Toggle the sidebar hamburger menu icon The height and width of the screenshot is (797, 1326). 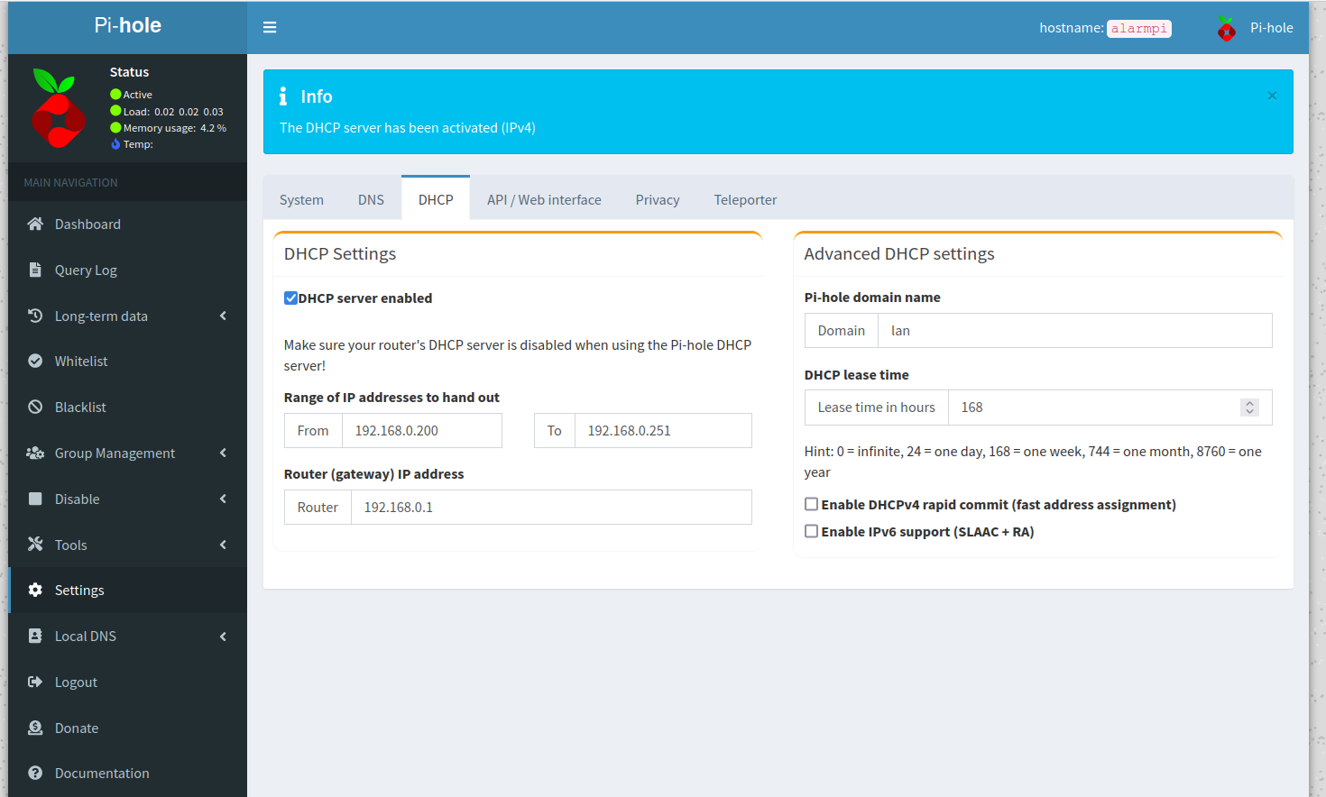(x=270, y=28)
